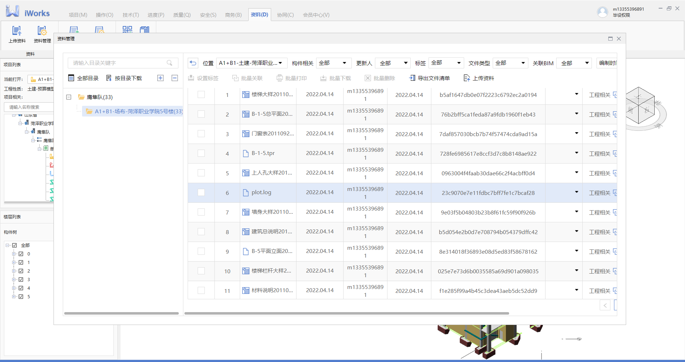Click 上传资料 in the dialog toolbar

click(x=479, y=78)
